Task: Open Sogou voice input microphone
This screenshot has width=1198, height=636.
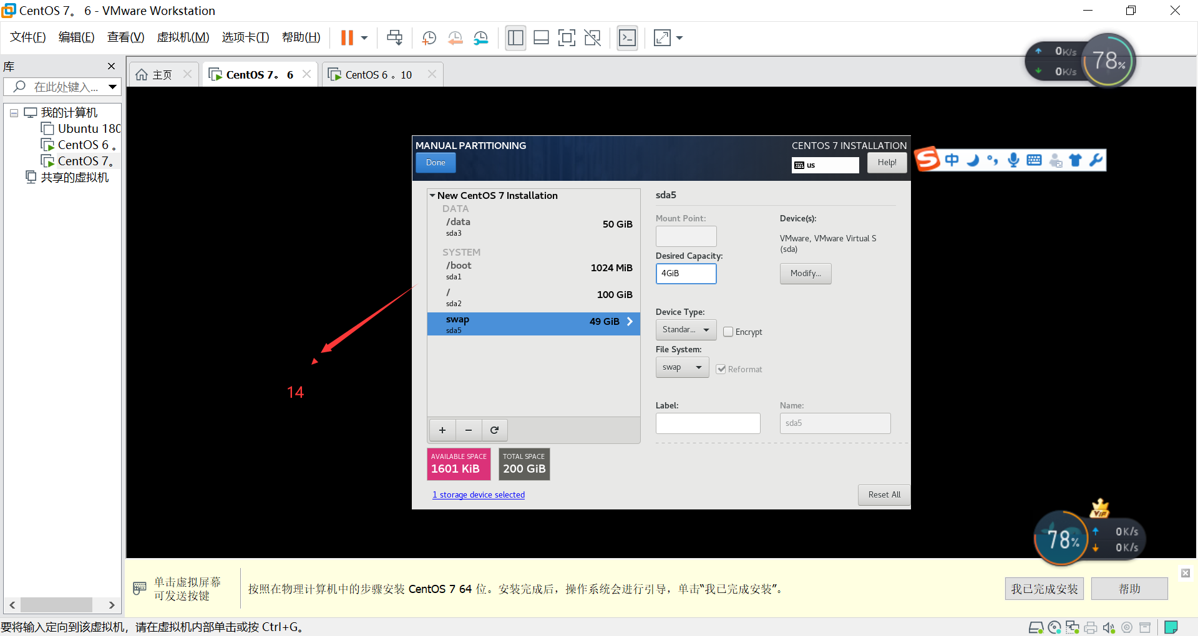Action: click(1013, 160)
